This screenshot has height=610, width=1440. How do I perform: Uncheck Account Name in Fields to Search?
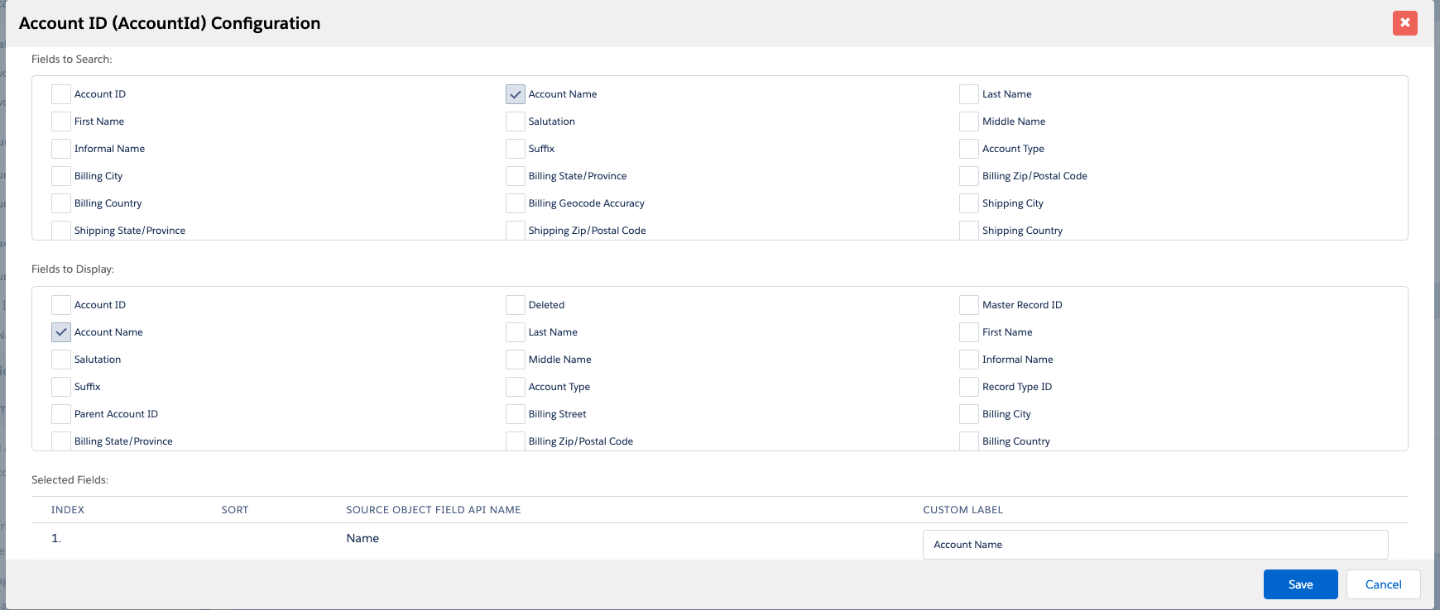[516, 94]
